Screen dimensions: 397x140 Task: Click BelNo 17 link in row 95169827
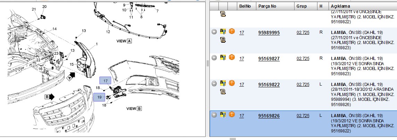(241, 59)
